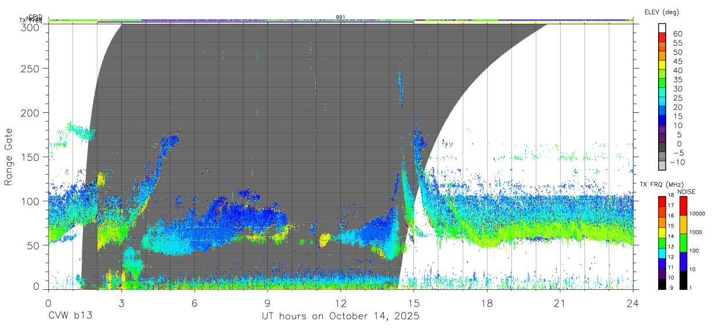Click the light gray bottom ELEV colorbar segment

[662, 167]
